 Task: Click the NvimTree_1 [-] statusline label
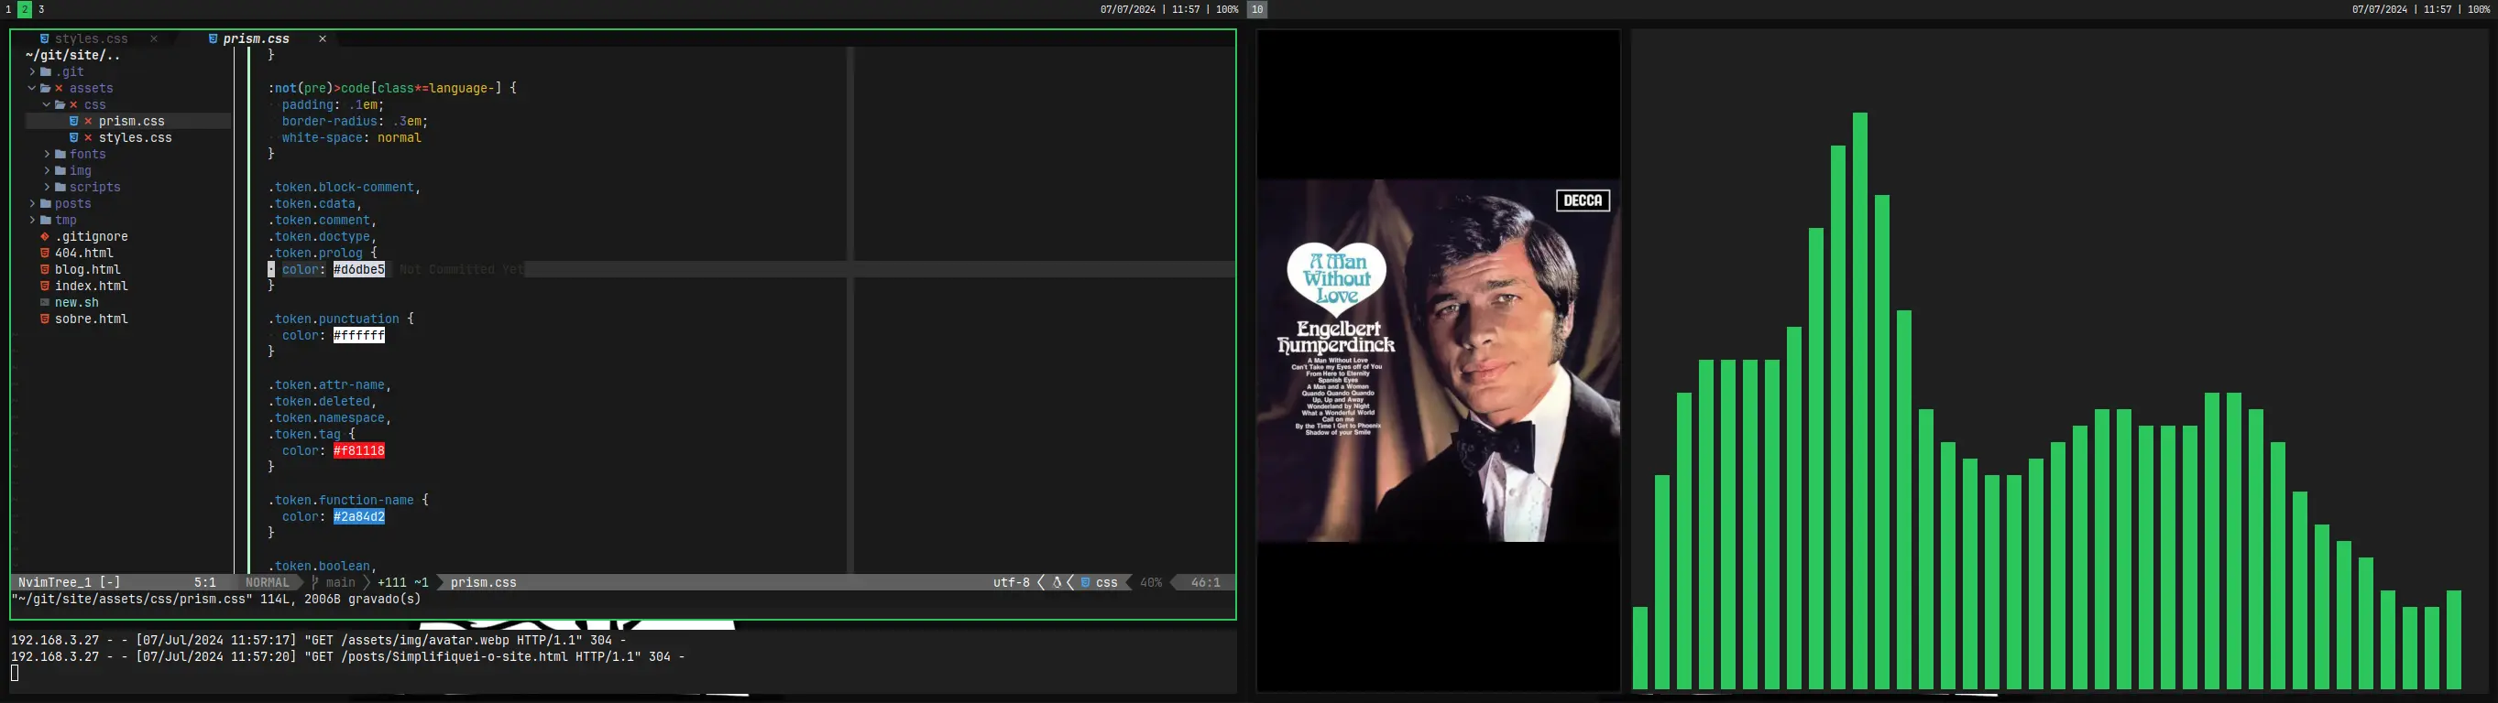click(x=70, y=582)
